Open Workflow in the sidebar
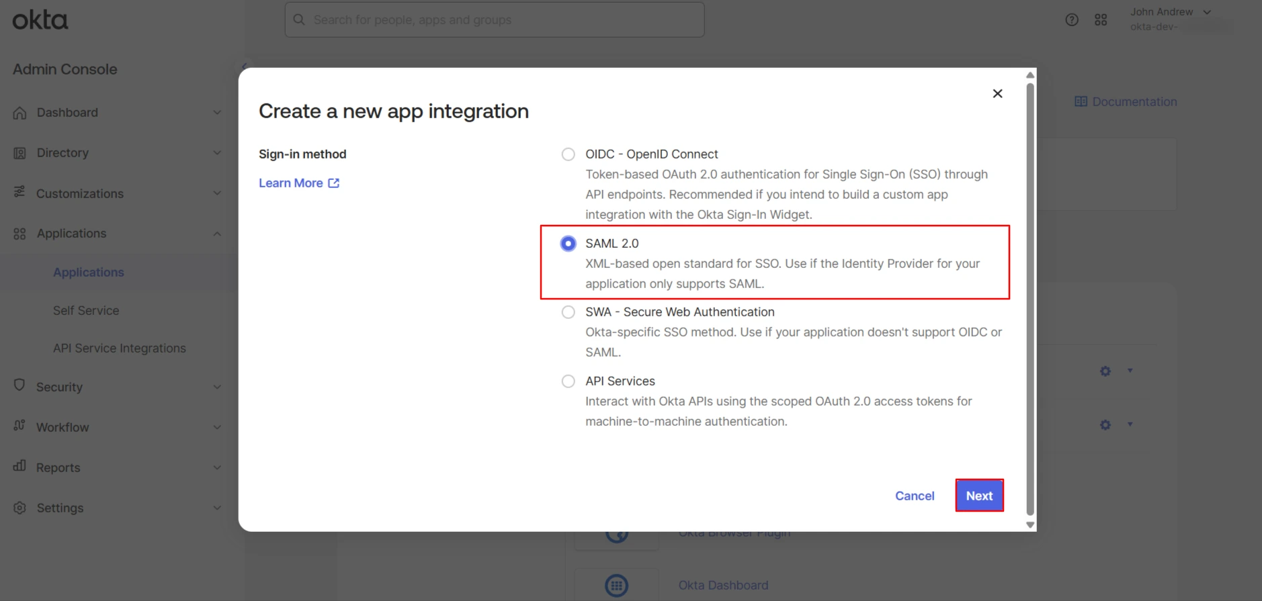Viewport: 1262px width, 601px height. click(x=62, y=427)
